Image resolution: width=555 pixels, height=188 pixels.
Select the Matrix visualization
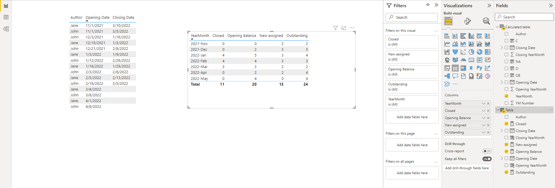(463, 68)
